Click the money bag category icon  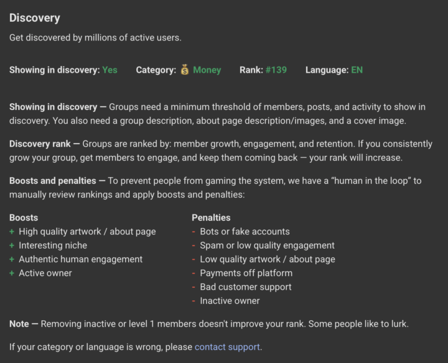185,70
